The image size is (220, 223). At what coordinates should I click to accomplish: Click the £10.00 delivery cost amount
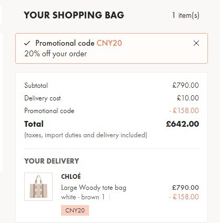tap(188, 98)
